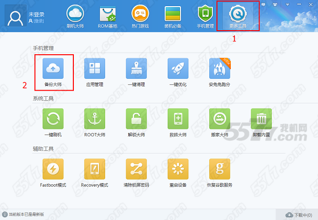Viewport: 318px width, 220px height.
Task: Enter Recovery模式 tool
Action: tap(95, 173)
